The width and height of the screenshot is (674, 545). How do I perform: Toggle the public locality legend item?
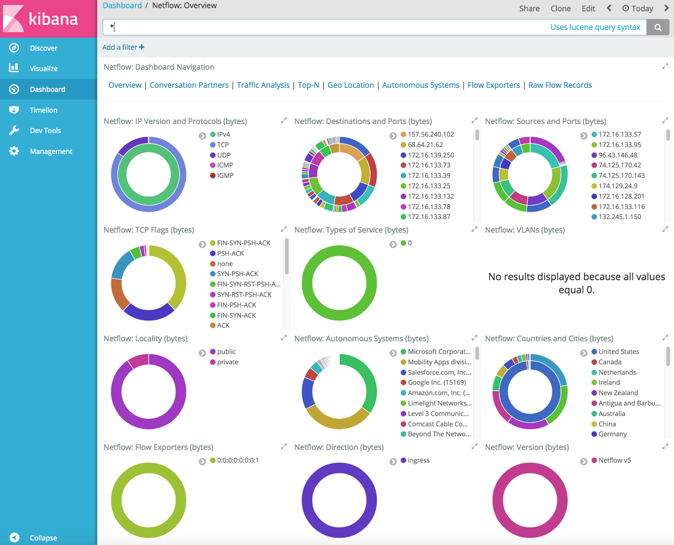tap(226, 352)
